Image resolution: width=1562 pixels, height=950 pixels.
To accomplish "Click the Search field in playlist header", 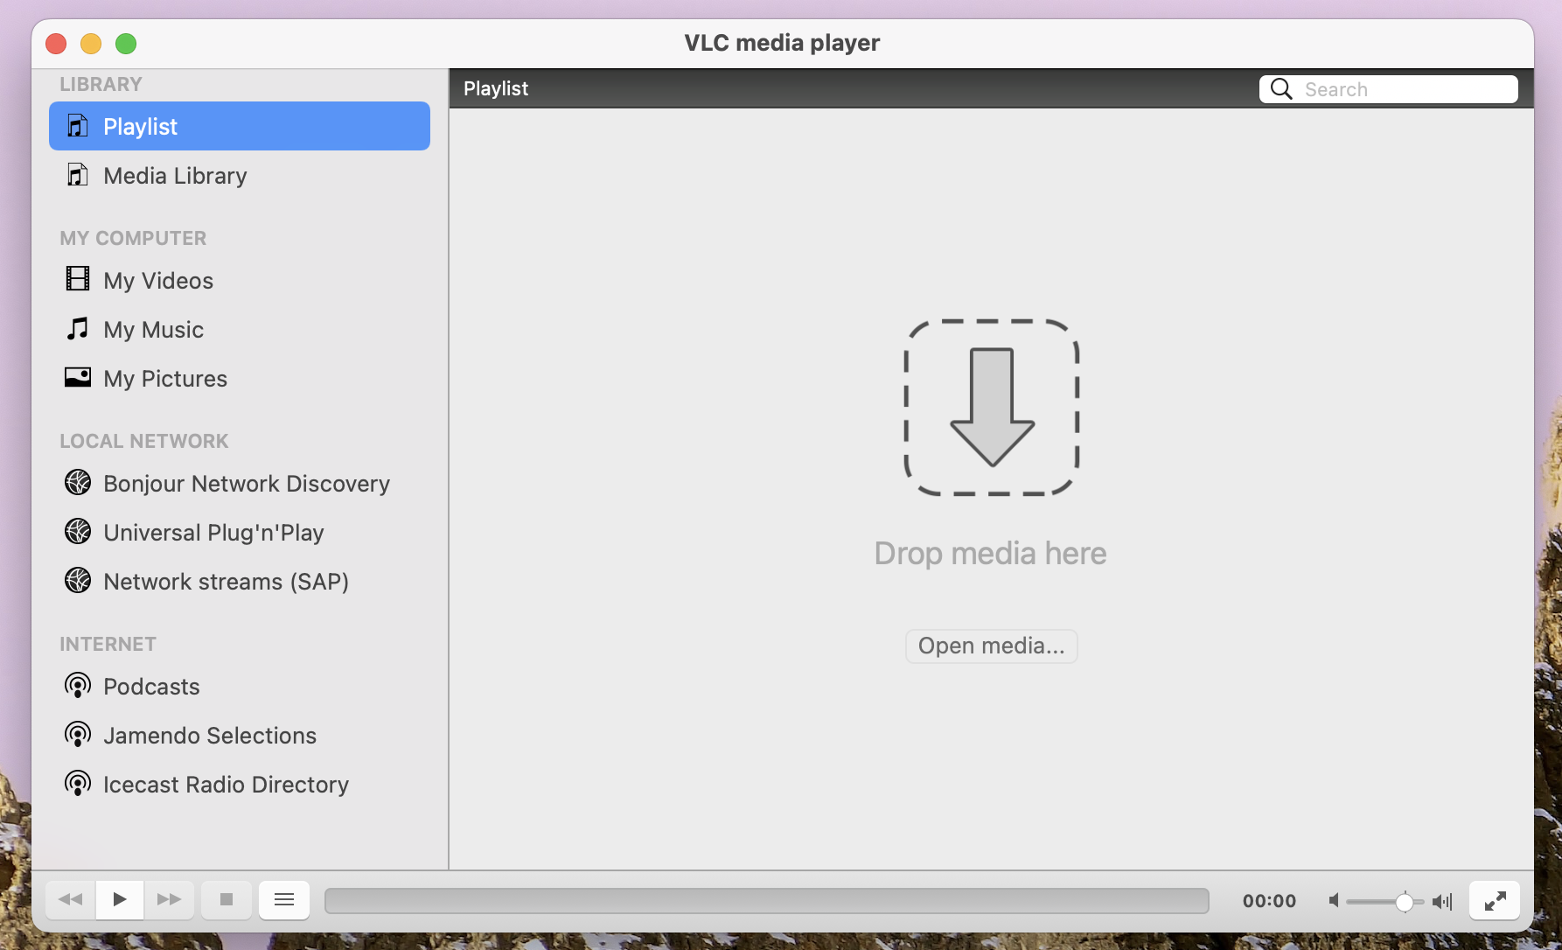I will pos(1389,89).
